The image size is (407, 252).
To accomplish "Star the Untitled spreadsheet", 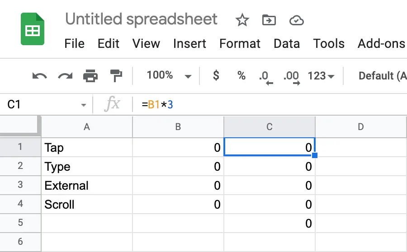I will point(242,20).
